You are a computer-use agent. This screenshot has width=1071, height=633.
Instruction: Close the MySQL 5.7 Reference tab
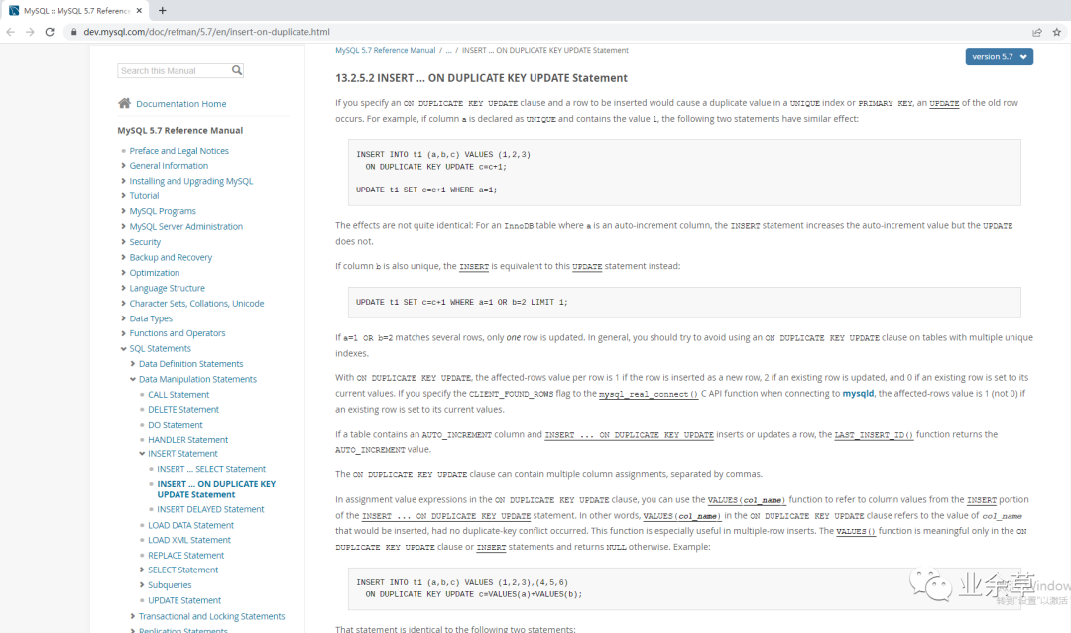pos(140,10)
